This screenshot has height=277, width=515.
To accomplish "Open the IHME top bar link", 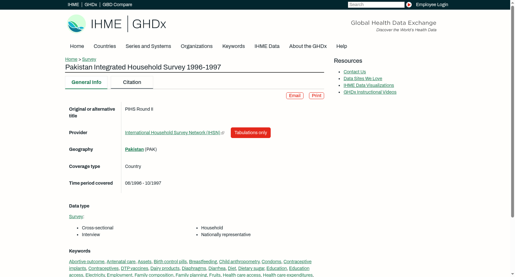I will tap(73, 5).
